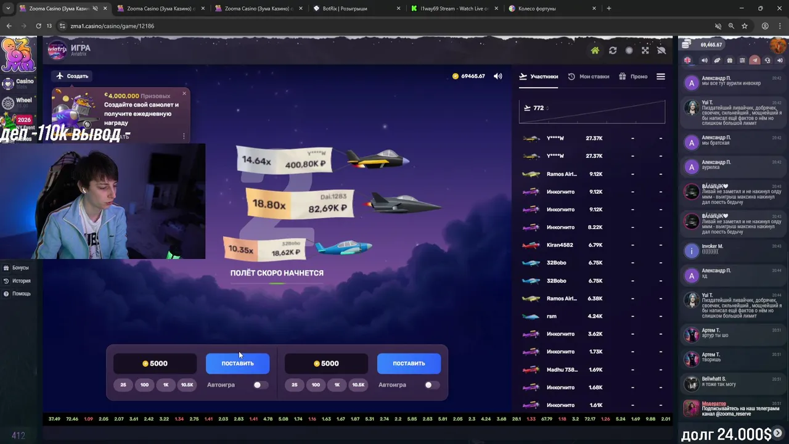The width and height of the screenshot is (789, 444).
Task: Reload page using browser refresh button
Action: [38, 26]
